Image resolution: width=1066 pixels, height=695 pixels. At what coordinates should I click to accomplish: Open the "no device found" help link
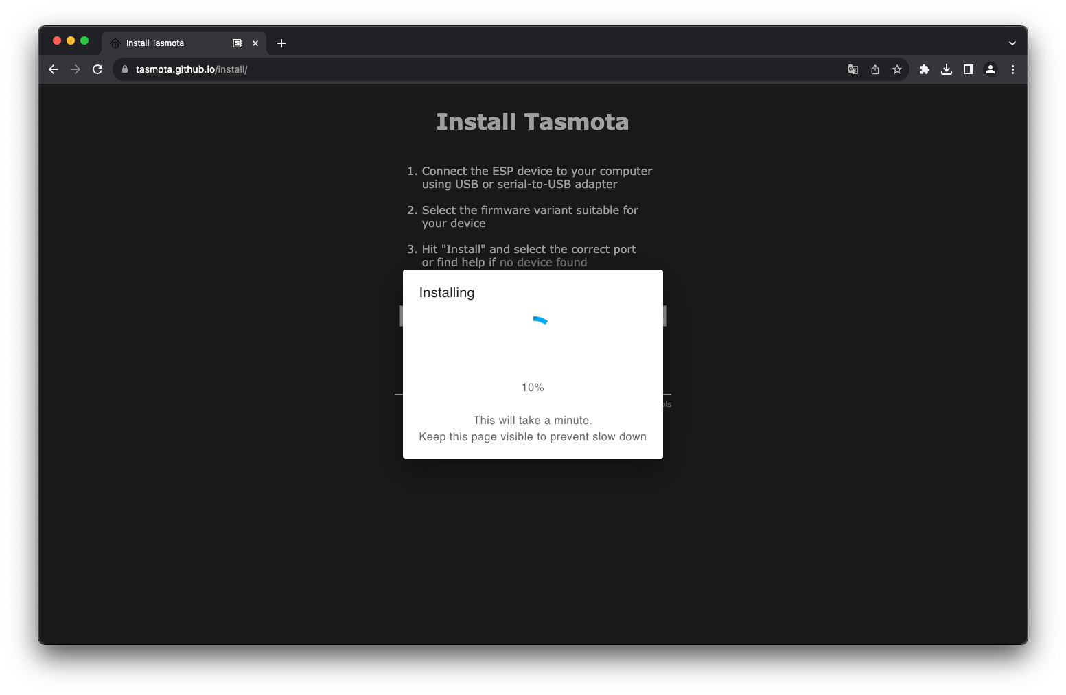(543, 263)
